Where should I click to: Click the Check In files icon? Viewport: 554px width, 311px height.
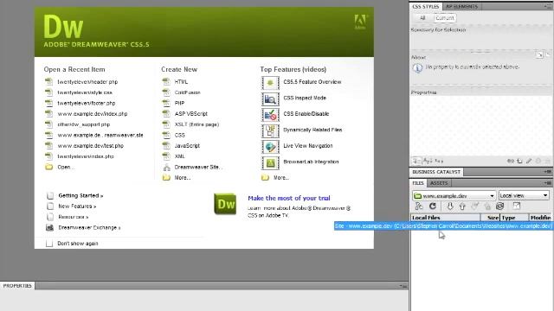pyautogui.click(x=487, y=206)
